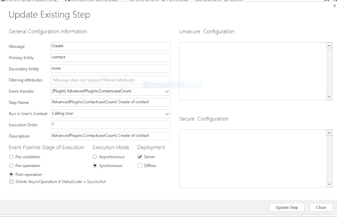This screenshot has height=218, width=337.
Task: Enable the Offline deployment checkbox
Action: (140, 165)
